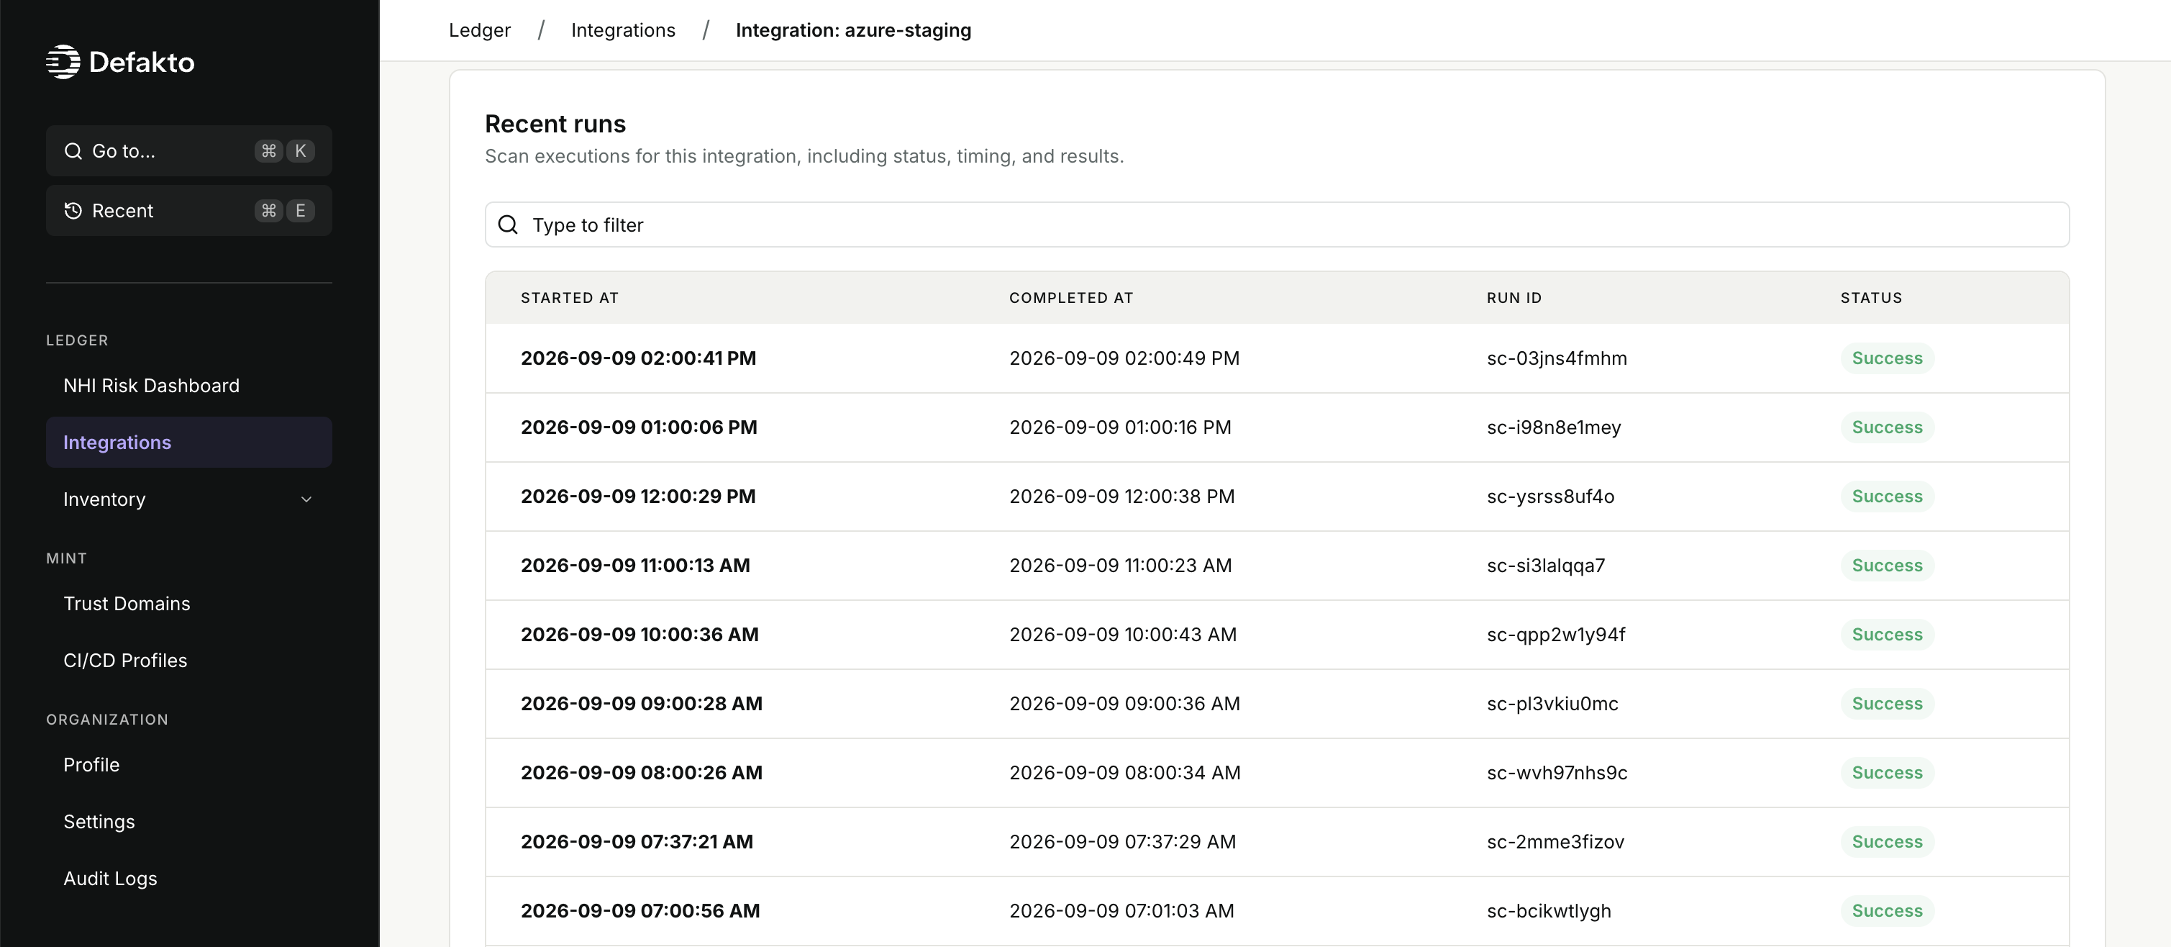The width and height of the screenshot is (2171, 947).
Task: Open the Recent items button
Action: pyautogui.click(x=188, y=211)
